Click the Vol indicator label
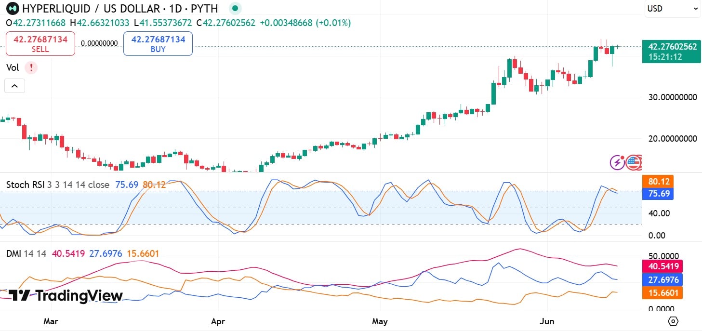The image size is (702, 331). pyautogui.click(x=13, y=68)
